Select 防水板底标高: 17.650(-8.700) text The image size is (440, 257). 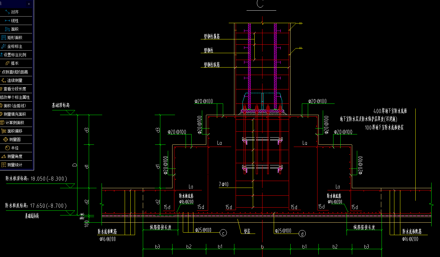pos(36,206)
